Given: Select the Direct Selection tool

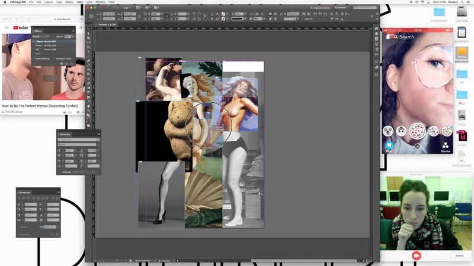Looking at the screenshot, I should (x=88, y=34).
